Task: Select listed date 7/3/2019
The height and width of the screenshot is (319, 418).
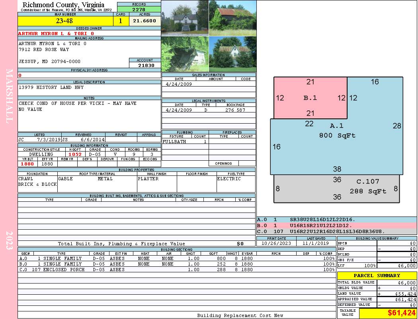Action: 49,139
